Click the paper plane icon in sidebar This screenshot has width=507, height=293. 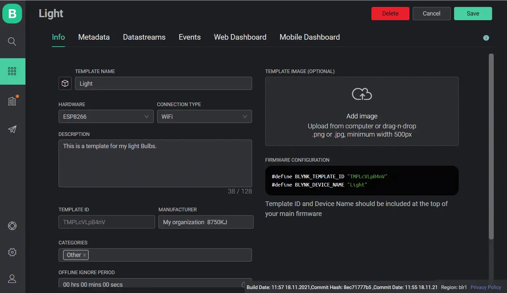click(x=12, y=129)
